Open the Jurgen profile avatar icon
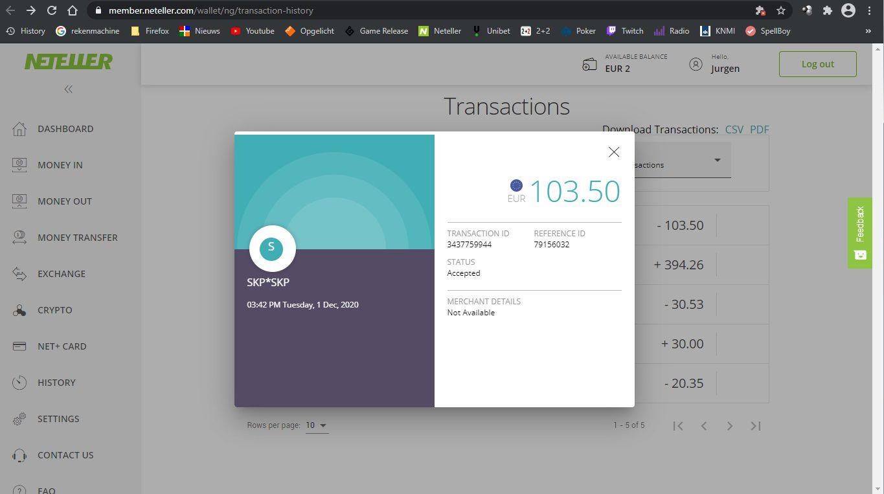The height and width of the screenshot is (494, 884). pos(696,64)
